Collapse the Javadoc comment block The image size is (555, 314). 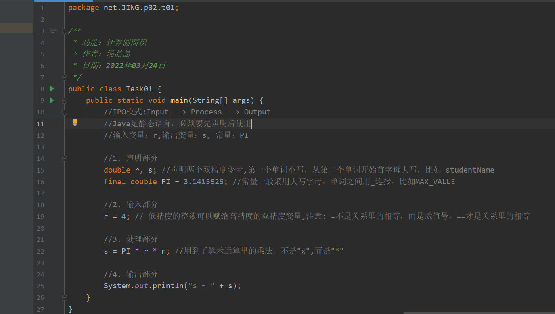[64, 30]
